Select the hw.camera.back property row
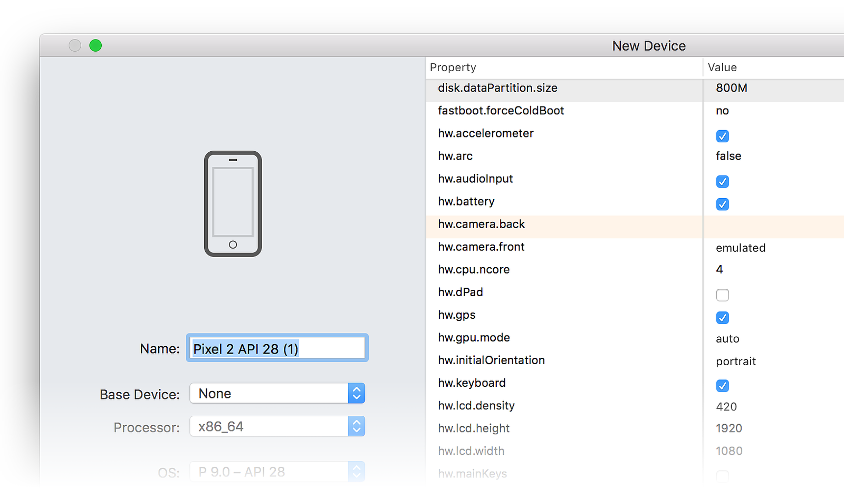844x489 pixels. [x=481, y=224]
